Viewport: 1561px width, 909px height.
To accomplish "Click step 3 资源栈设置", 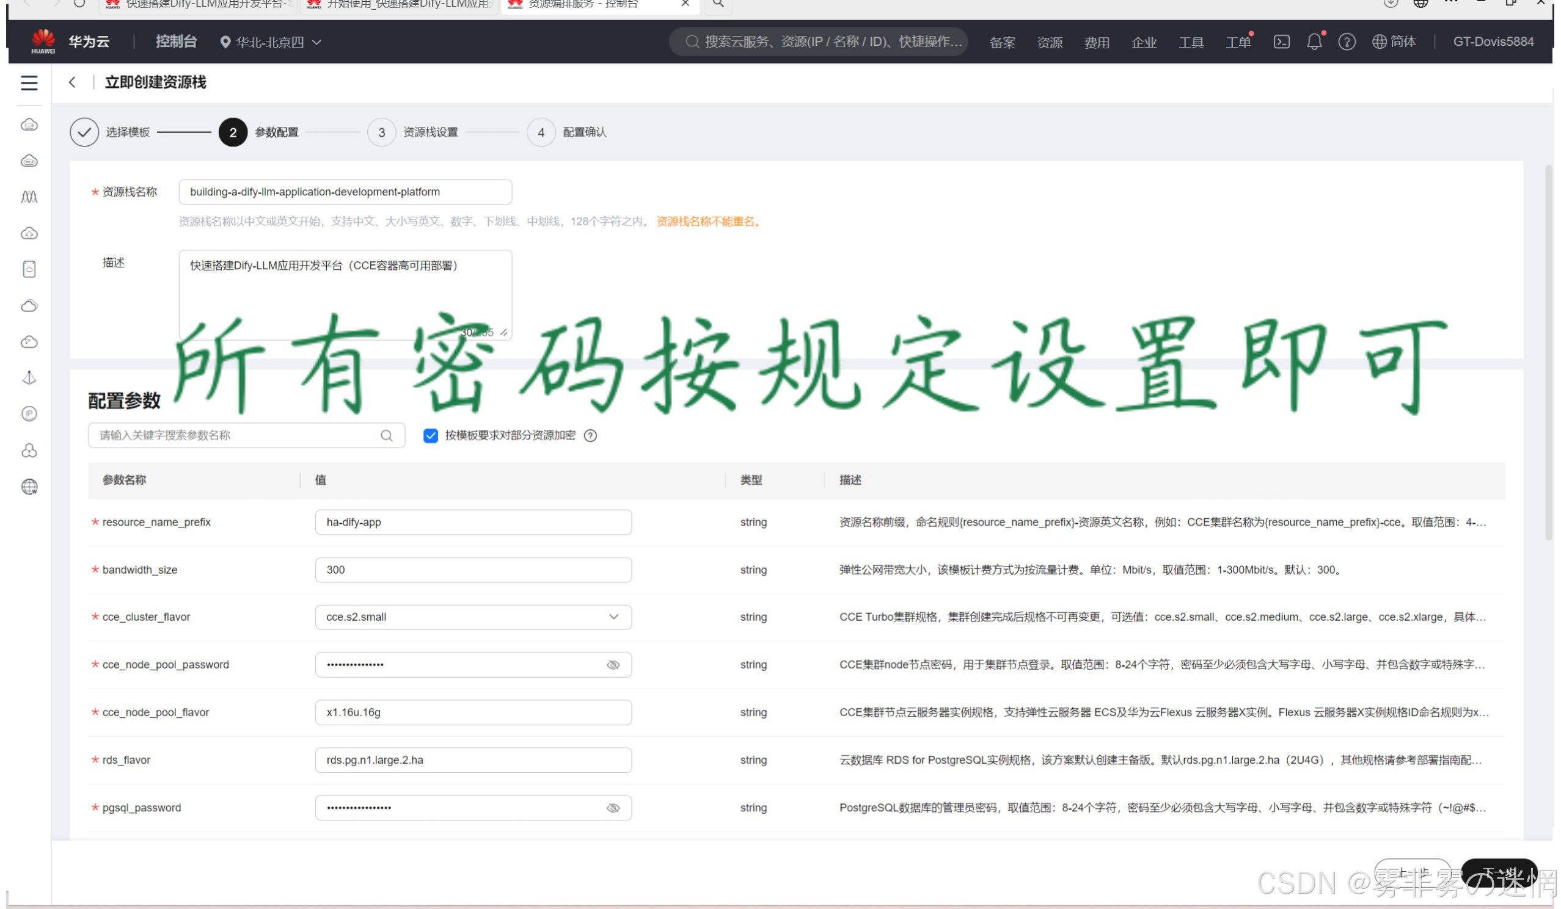I will pos(412,132).
